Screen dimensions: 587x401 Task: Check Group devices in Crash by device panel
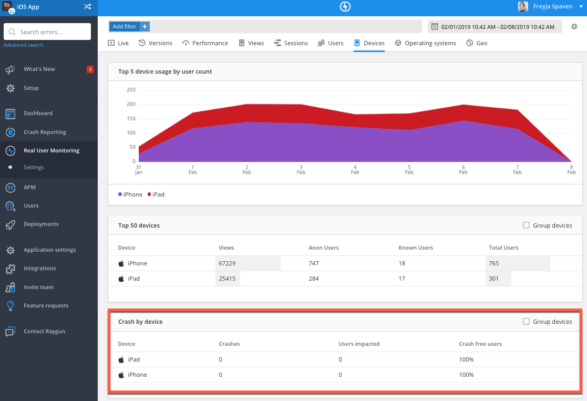pos(526,321)
